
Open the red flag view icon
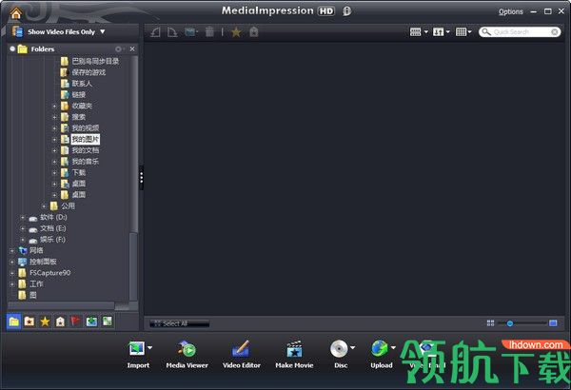point(75,322)
